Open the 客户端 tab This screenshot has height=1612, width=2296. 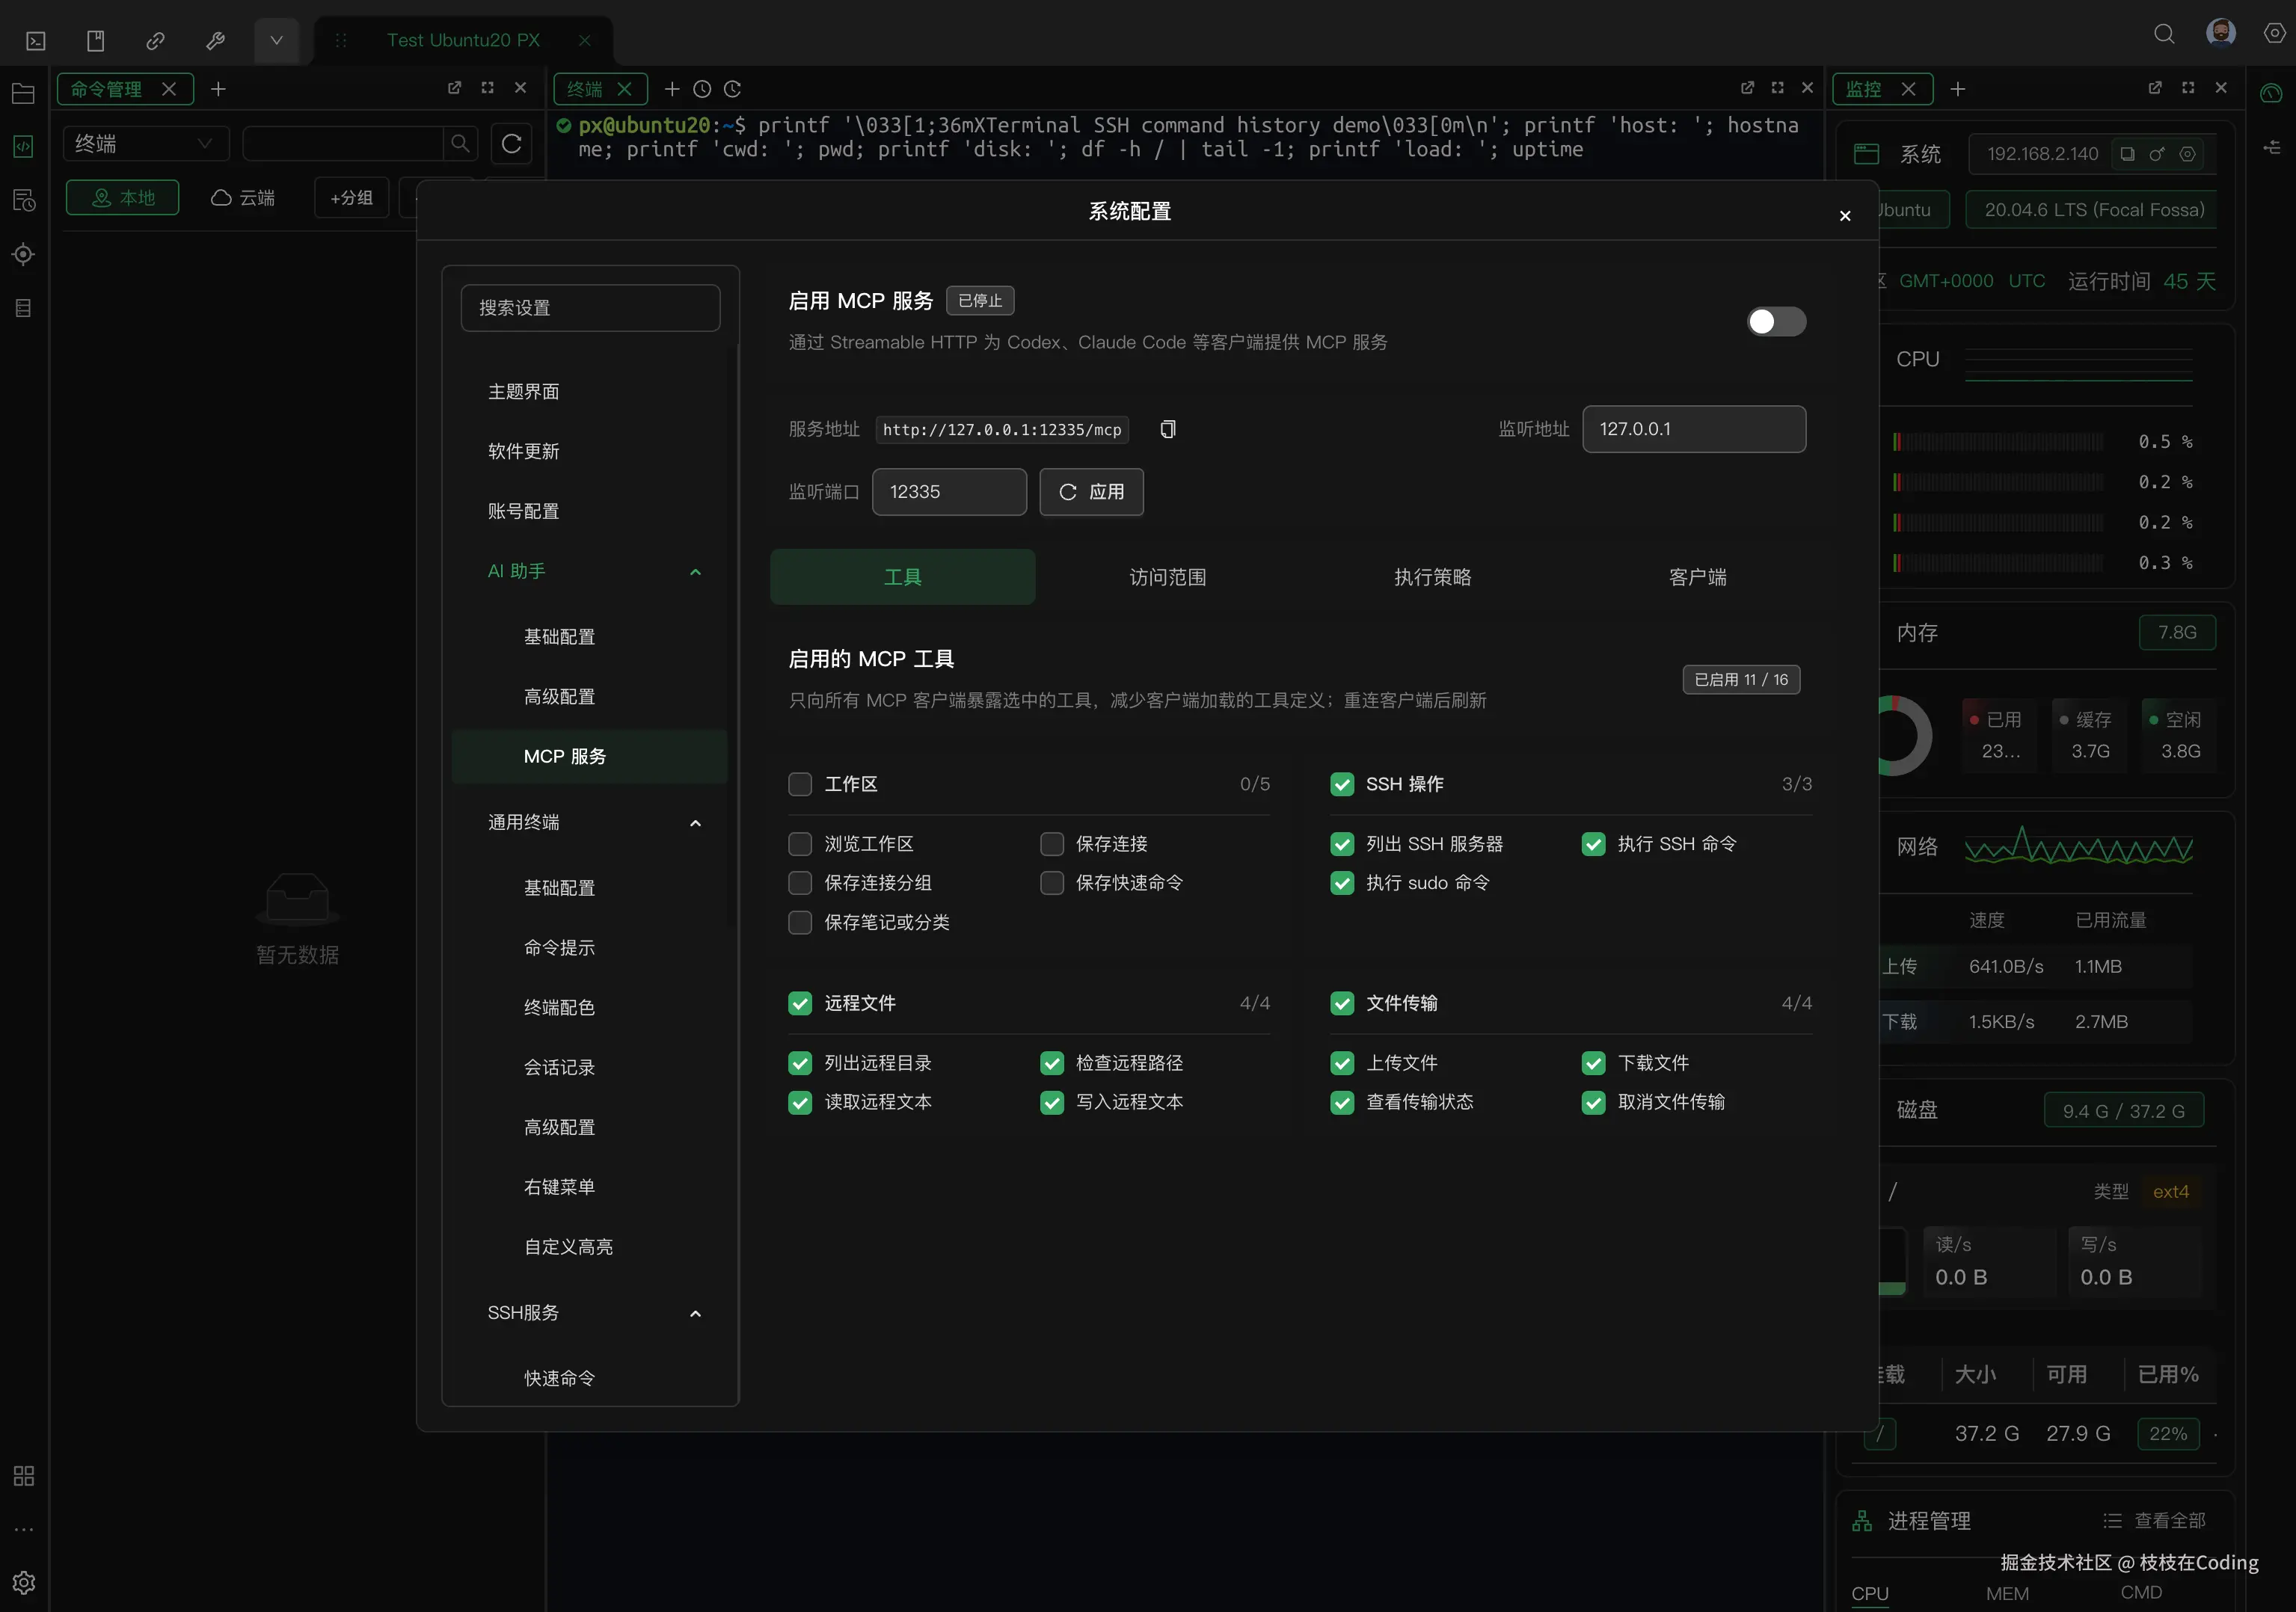(x=1697, y=577)
